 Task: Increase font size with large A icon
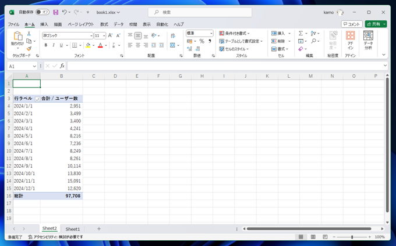[x=110, y=35]
